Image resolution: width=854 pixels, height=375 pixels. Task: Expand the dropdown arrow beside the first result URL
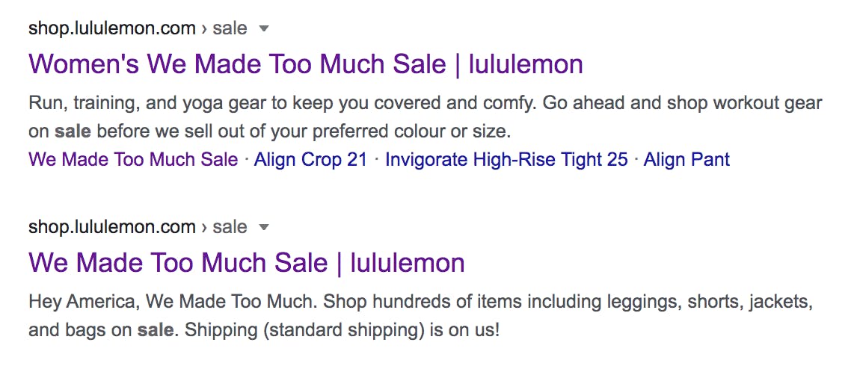[x=263, y=29]
